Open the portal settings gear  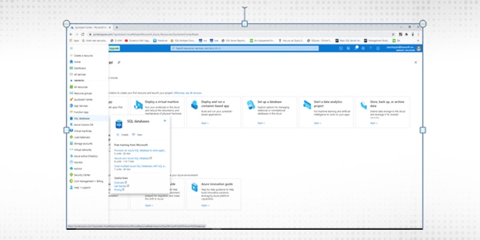(x=363, y=49)
